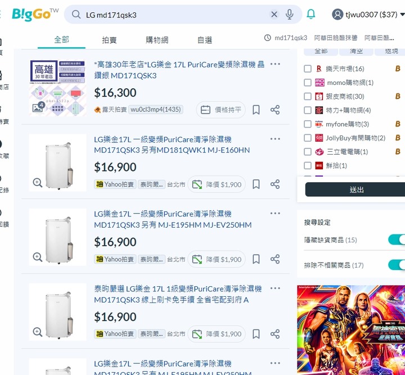This screenshot has height=375, width=405.
Task: Bookmark the MD181QWK1 MJ-E160HN listing
Action: (256, 184)
